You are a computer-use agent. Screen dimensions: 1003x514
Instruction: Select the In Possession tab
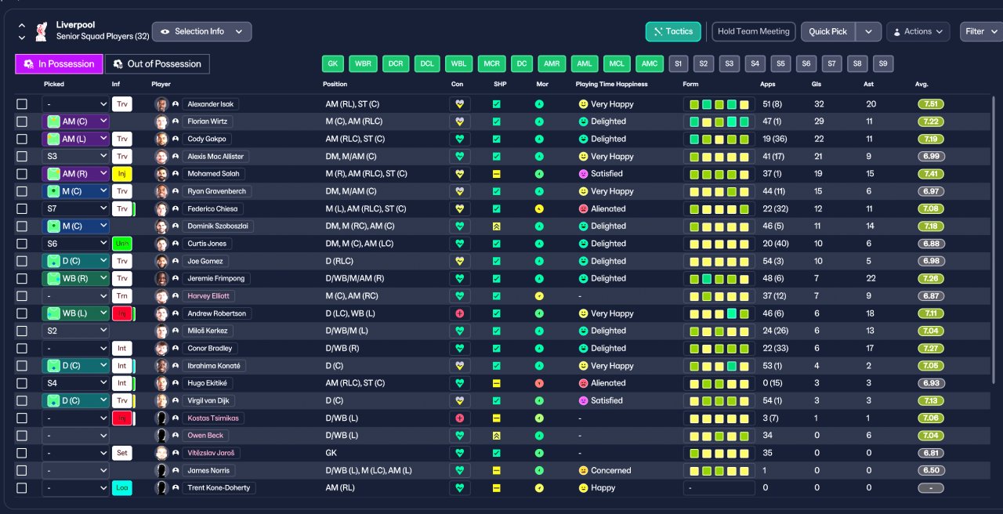coord(60,64)
